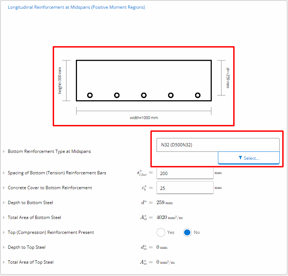This screenshot has width=288, height=276.
Task: Expand Total Area of Top Steel row
Action: pyautogui.click(x=4, y=262)
